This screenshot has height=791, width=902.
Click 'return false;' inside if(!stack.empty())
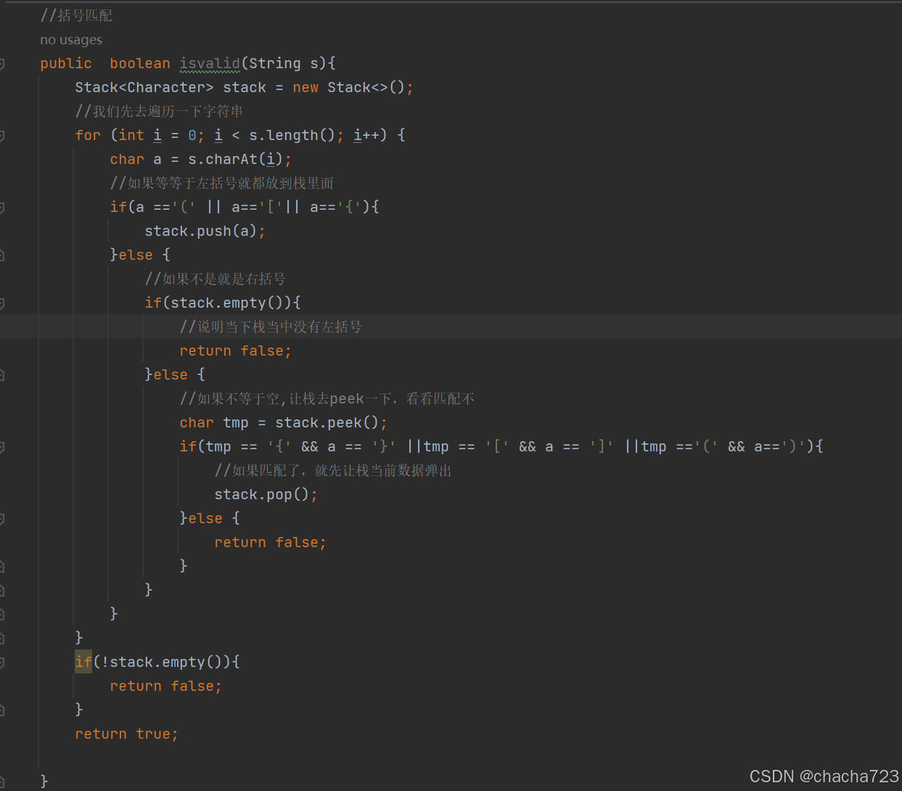click(166, 687)
